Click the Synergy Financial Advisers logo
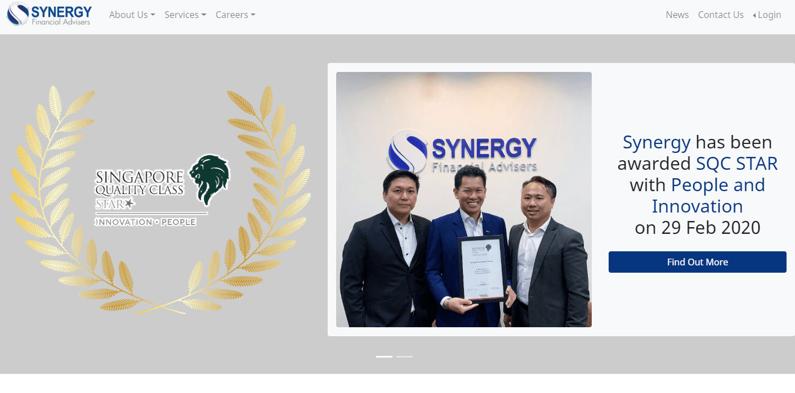The height and width of the screenshot is (393, 795). (49, 15)
